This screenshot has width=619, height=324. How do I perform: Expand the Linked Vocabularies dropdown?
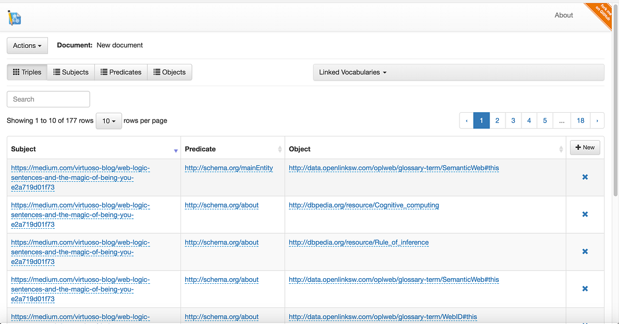tap(352, 72)
